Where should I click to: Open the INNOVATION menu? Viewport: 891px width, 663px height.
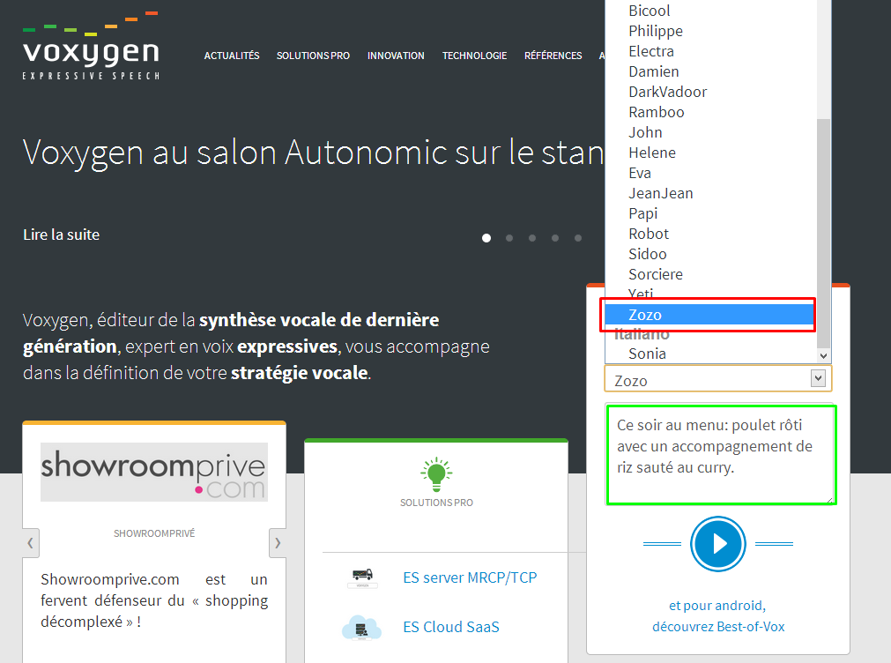pos(396,56)
